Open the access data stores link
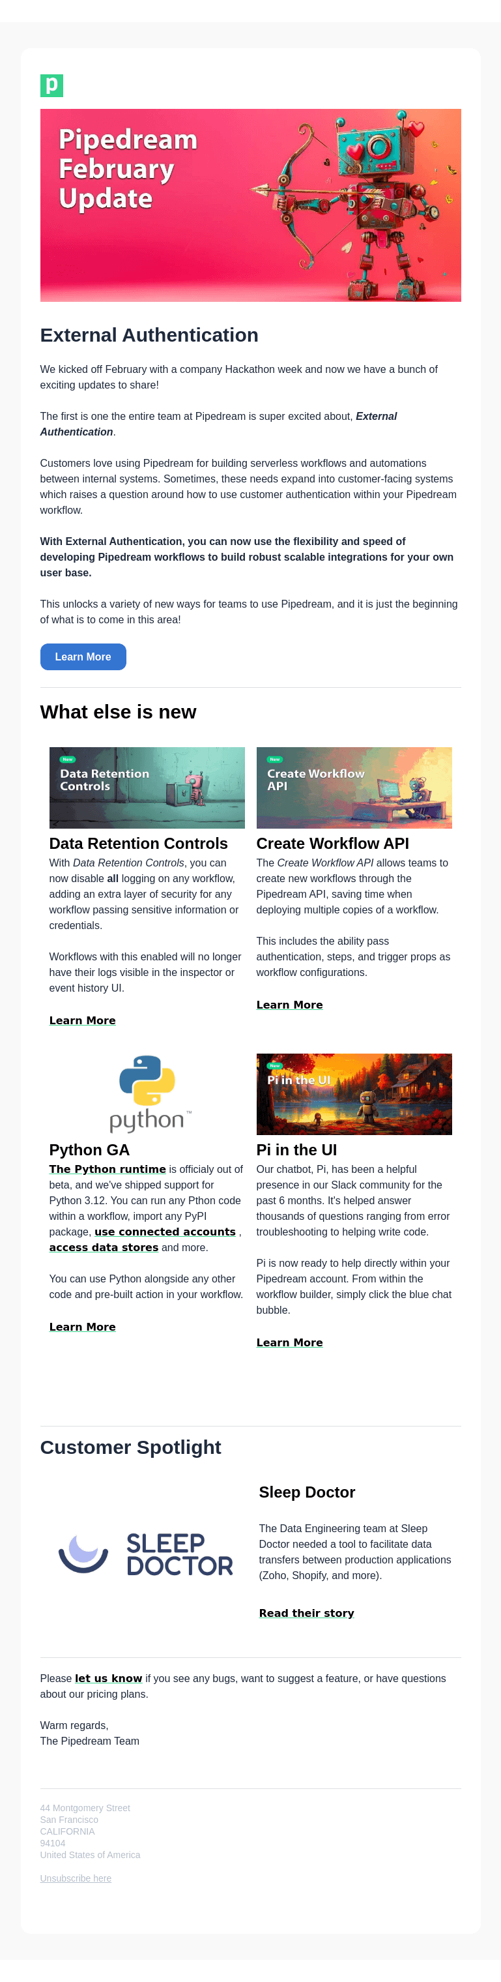Screen dimensions: 501x1982 pos(104,1247)
